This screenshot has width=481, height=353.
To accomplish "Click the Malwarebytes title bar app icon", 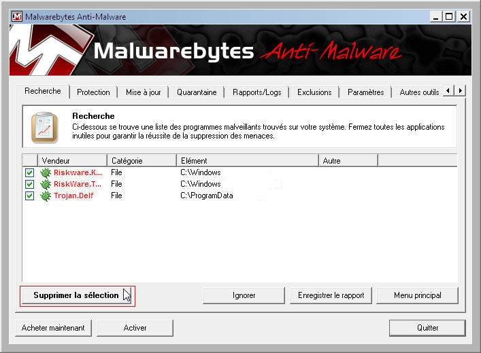I will pos(16,16).
